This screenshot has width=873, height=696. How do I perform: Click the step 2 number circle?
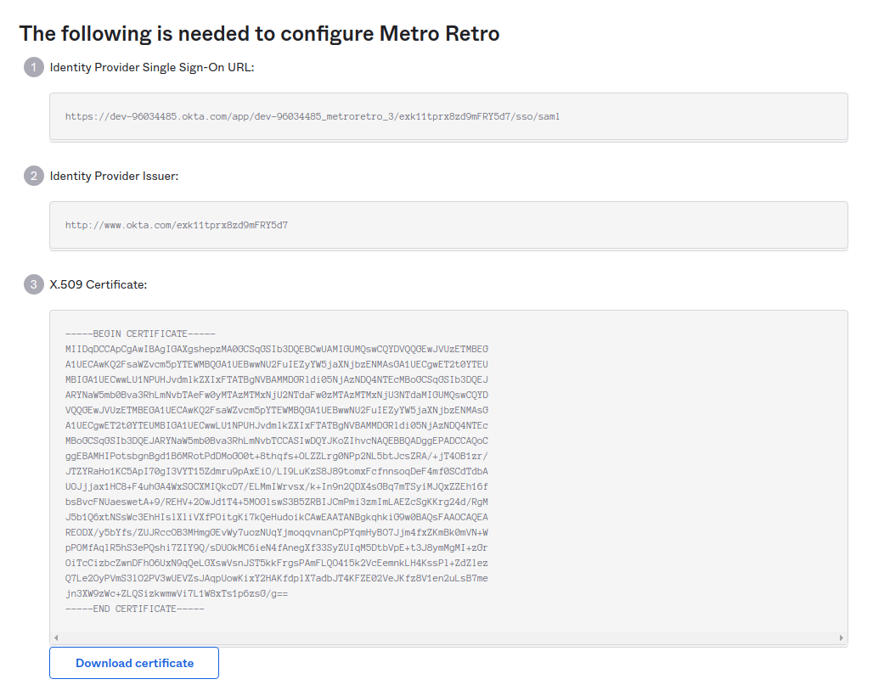[x=34, y=176]
